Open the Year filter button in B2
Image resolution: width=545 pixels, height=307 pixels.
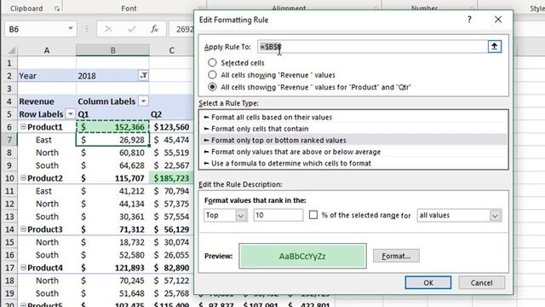(x=144, y=75)
